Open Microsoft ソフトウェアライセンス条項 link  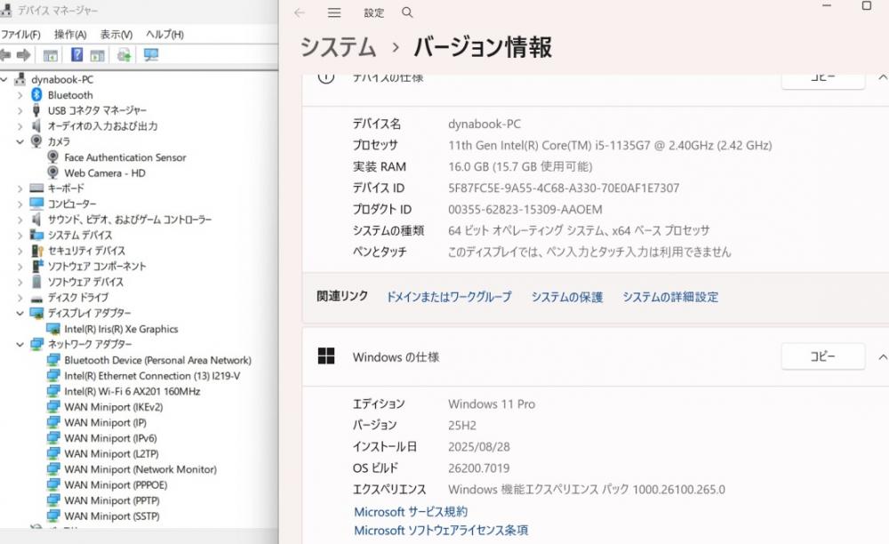(x=441, y=531)
